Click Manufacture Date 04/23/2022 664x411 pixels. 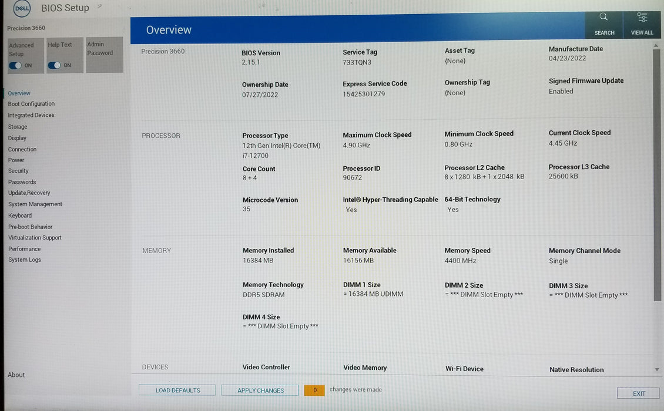point(567,58)
